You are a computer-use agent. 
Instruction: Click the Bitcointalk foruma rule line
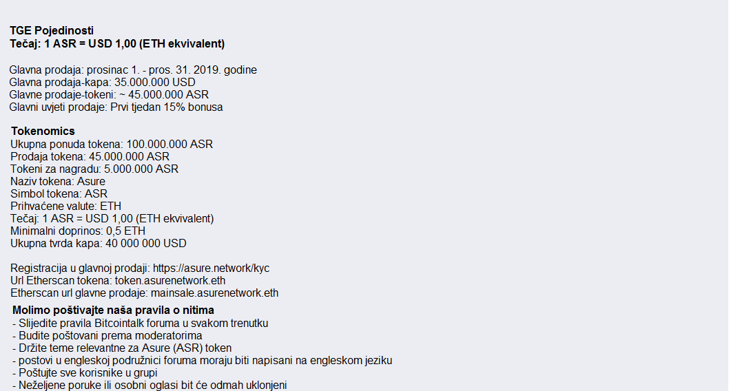(141, 324)
